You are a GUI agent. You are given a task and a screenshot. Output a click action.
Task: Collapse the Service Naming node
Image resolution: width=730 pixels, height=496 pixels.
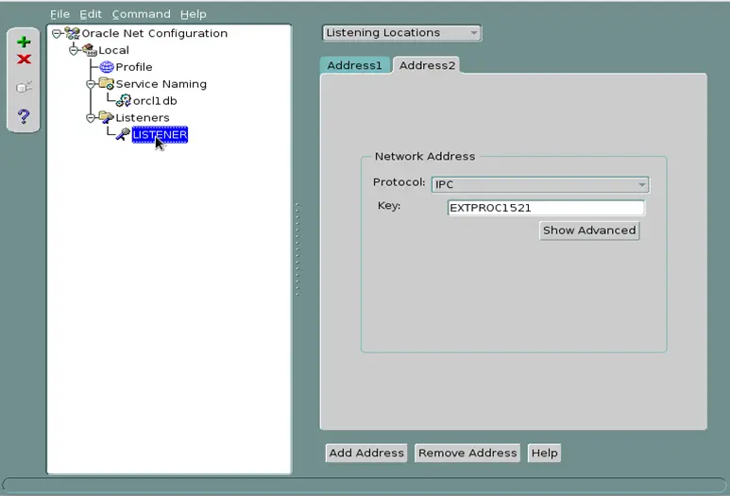click(91, 84)
